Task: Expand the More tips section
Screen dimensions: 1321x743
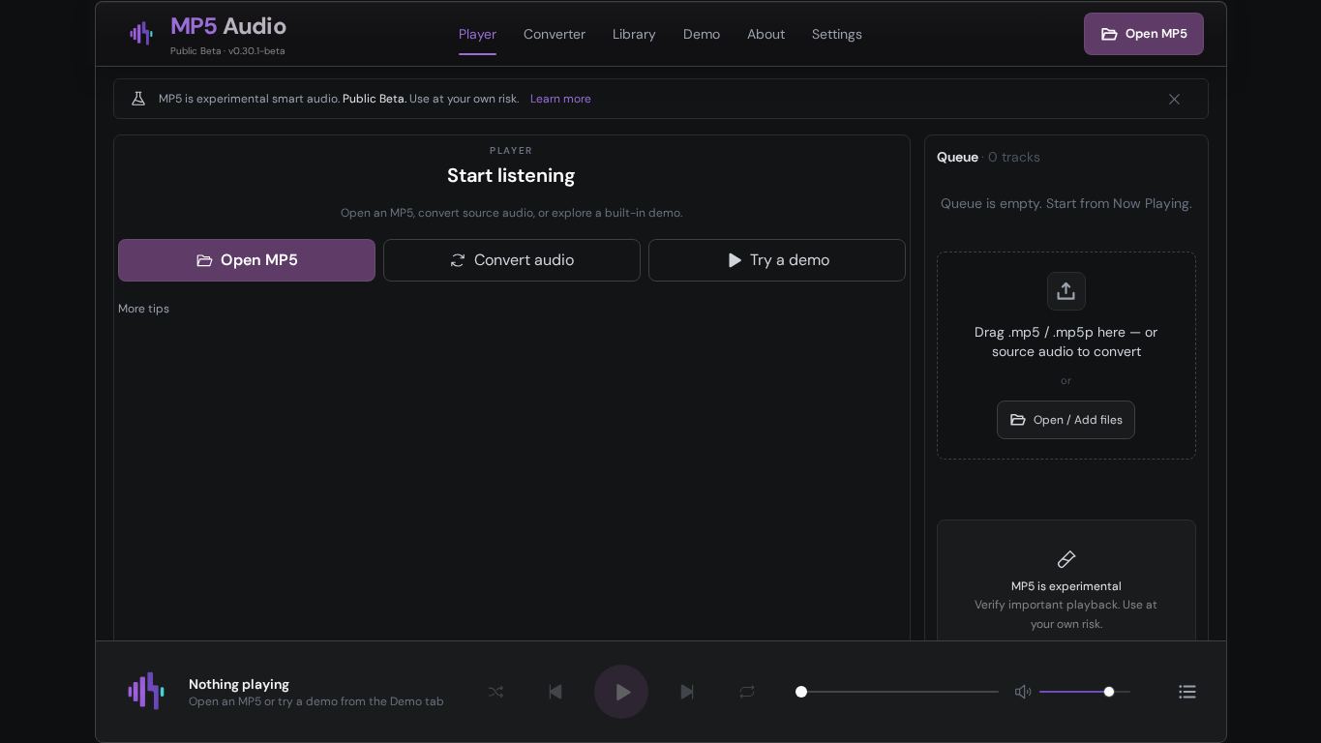Action: 143,309
